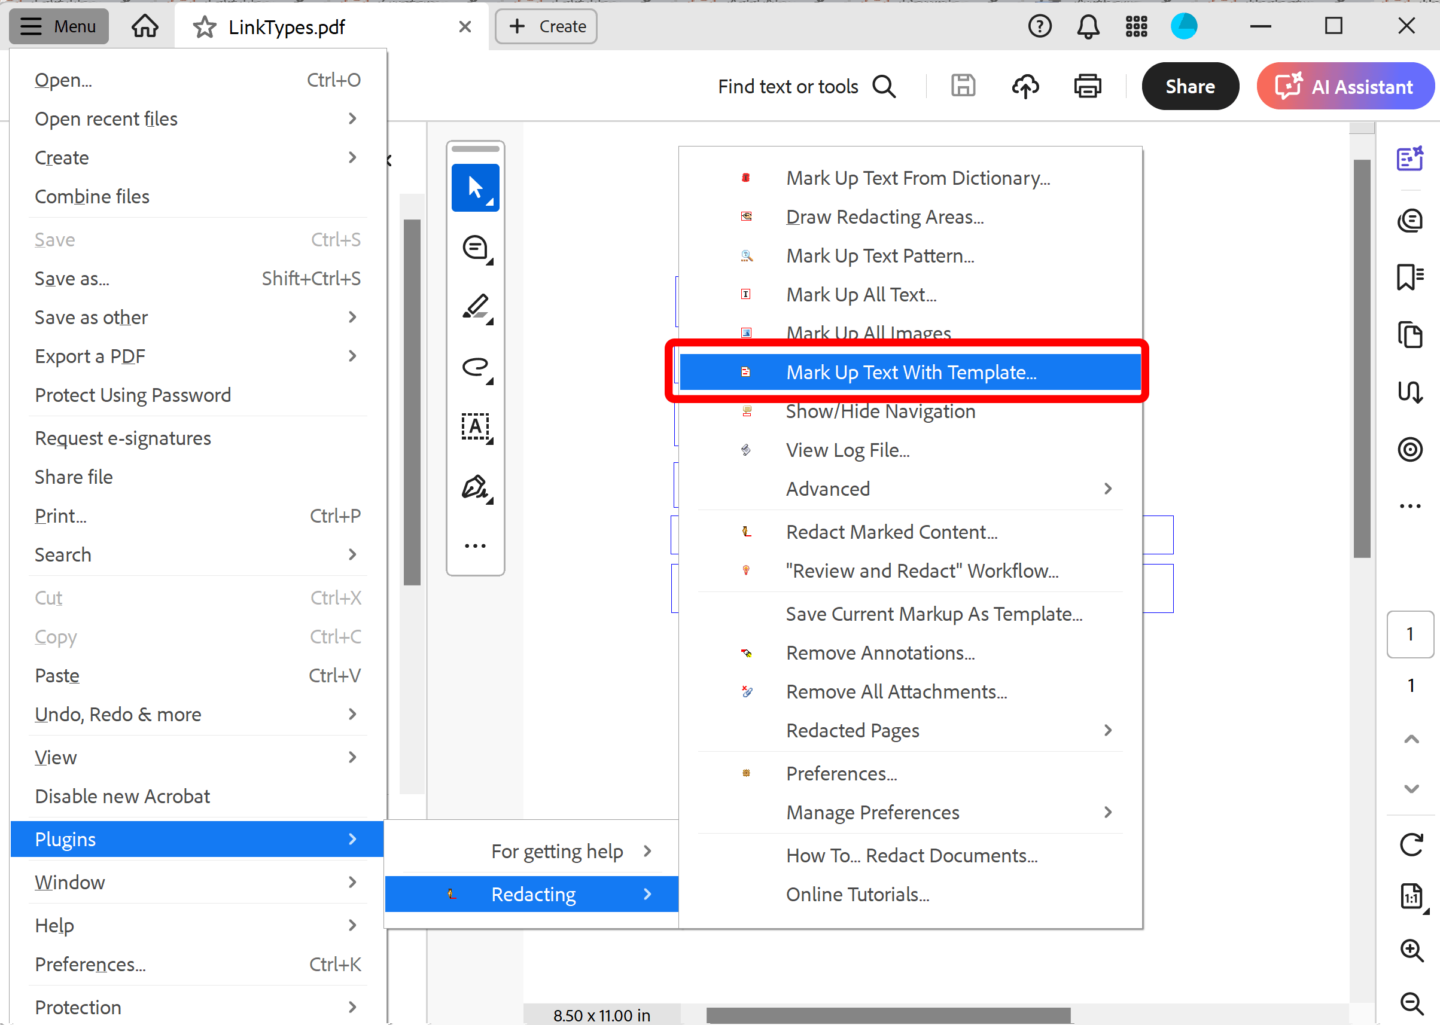Select Mark Up Text Pattern
This screenshot has height=1025, width=1440.
910,256
